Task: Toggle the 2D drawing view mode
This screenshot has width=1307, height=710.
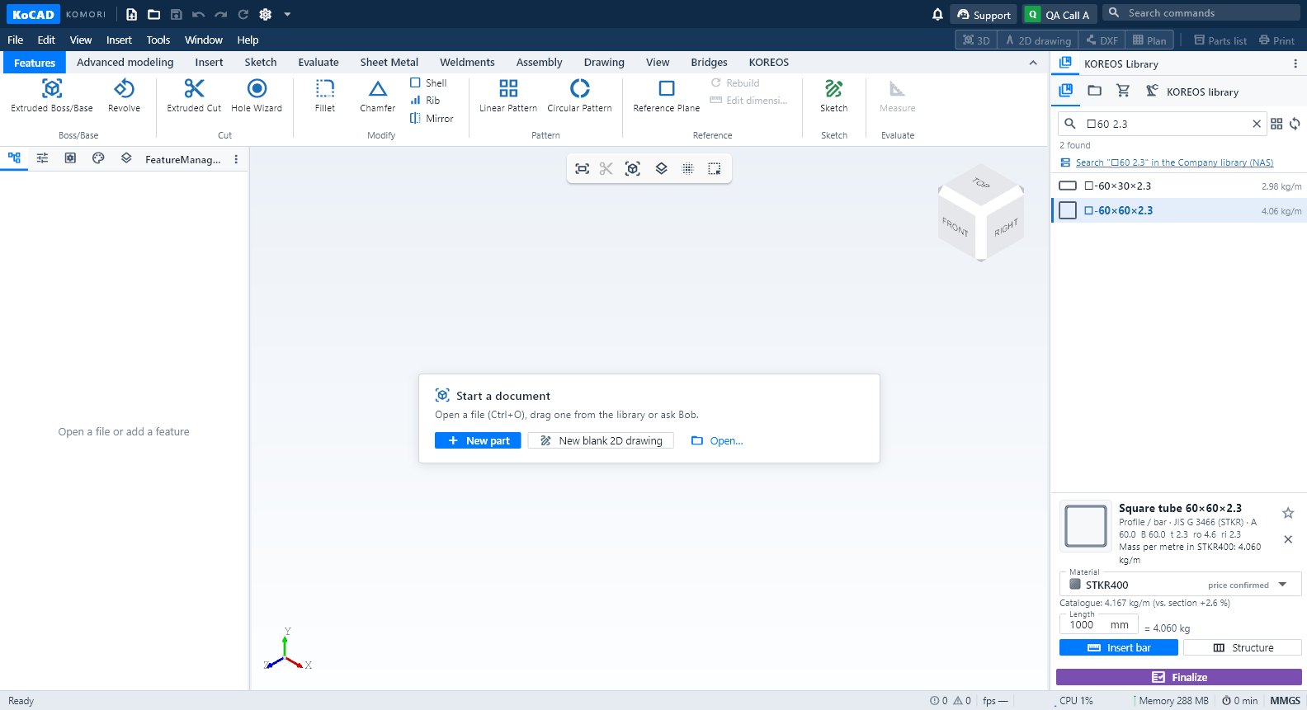Action: (x=1038, y=40)
